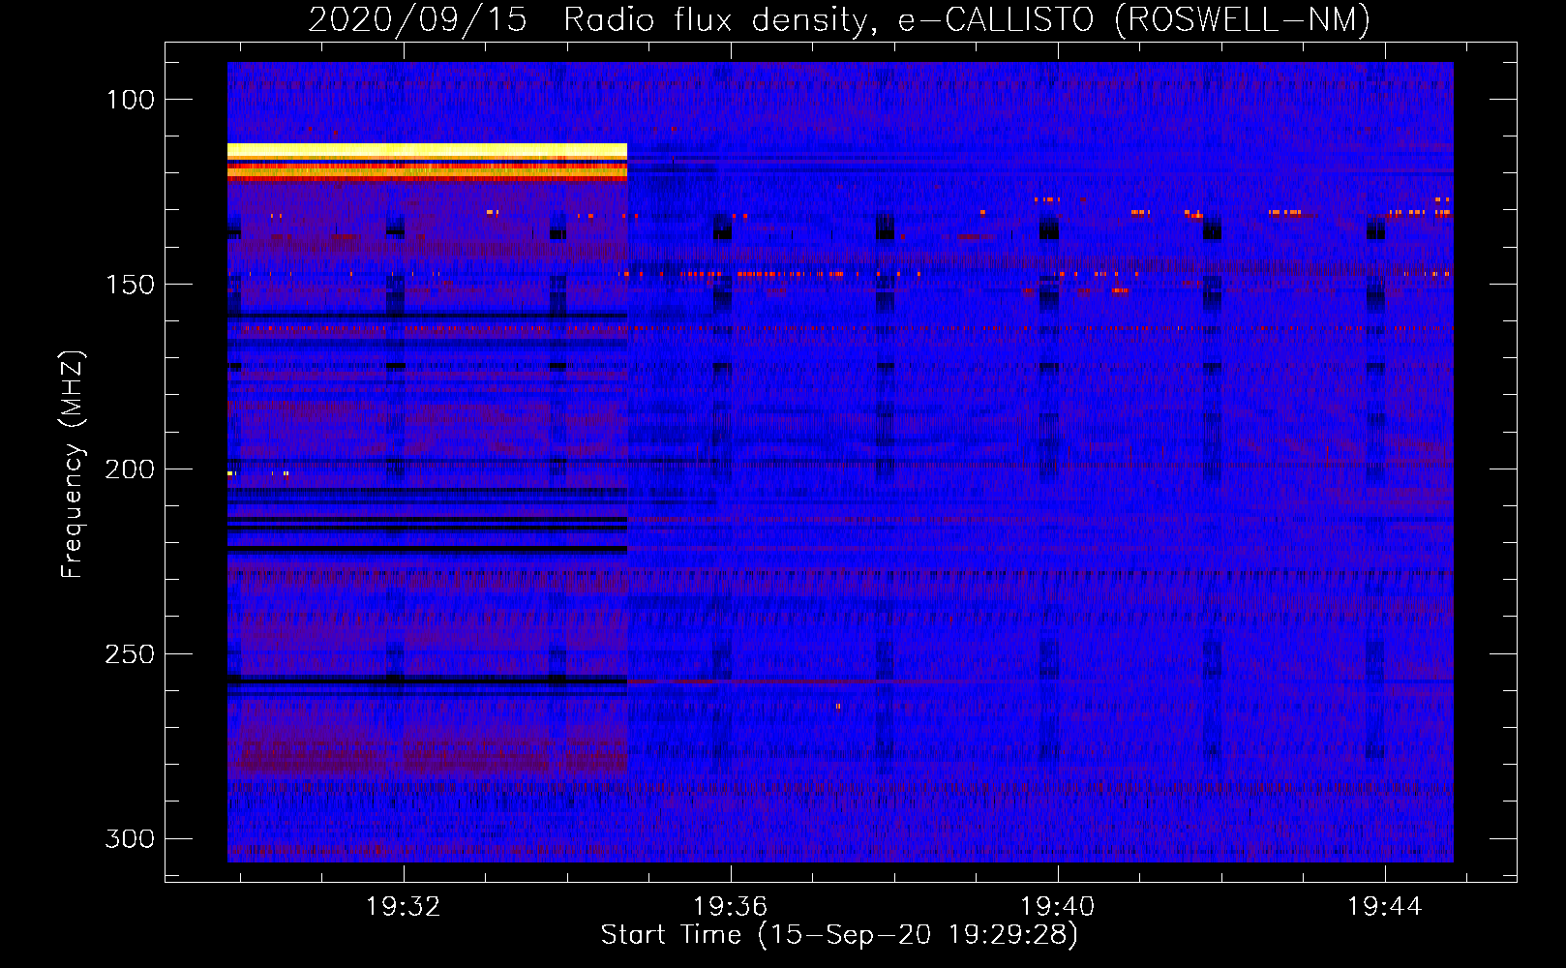Click the 250 frequency tick label
The height and width of the screenshot is (968, 1566).
[x=131, y=654]
